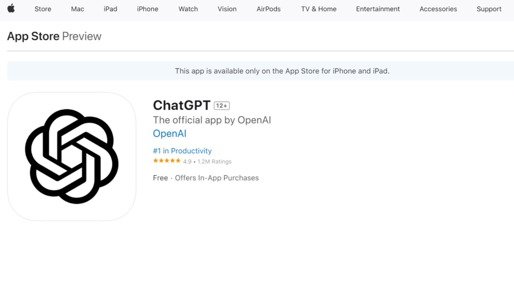
Task: Open the Support page
Action: [489, 9]
